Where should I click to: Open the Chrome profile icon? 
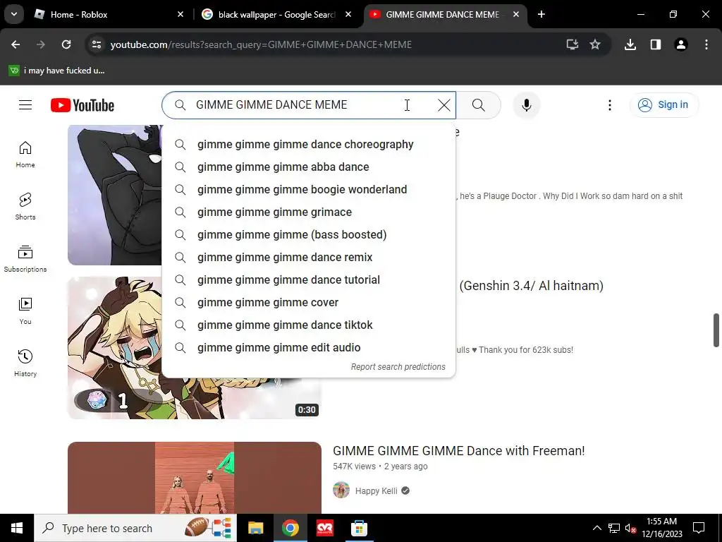pyautogui.click(x=681, y=44)
